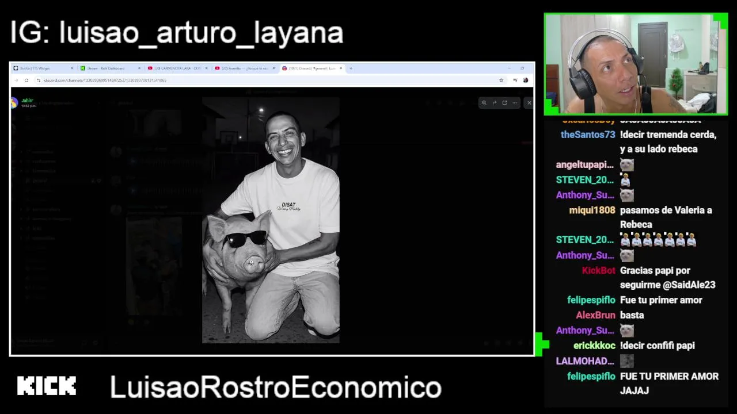Open a new browser tab with plus button
This screenshot has width=737, height=414.
coord(351,68)
